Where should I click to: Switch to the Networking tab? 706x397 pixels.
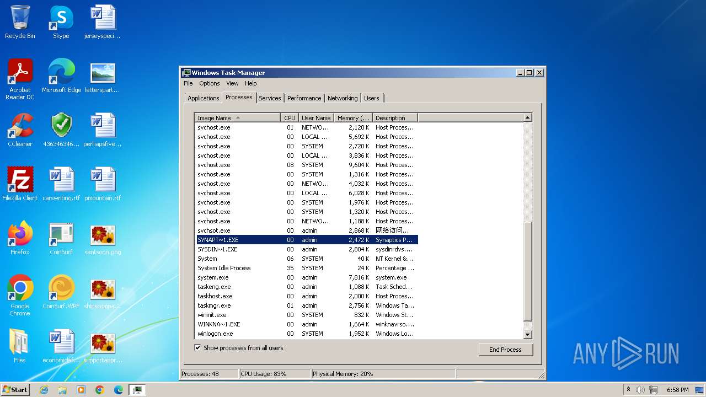click(x=343, y=98)
